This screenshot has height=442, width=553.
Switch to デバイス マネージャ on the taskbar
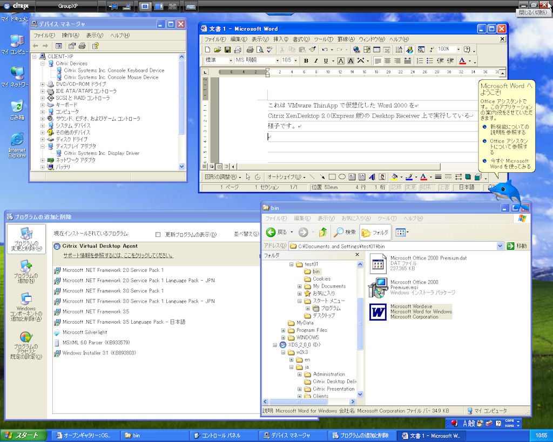pos(291,436)
